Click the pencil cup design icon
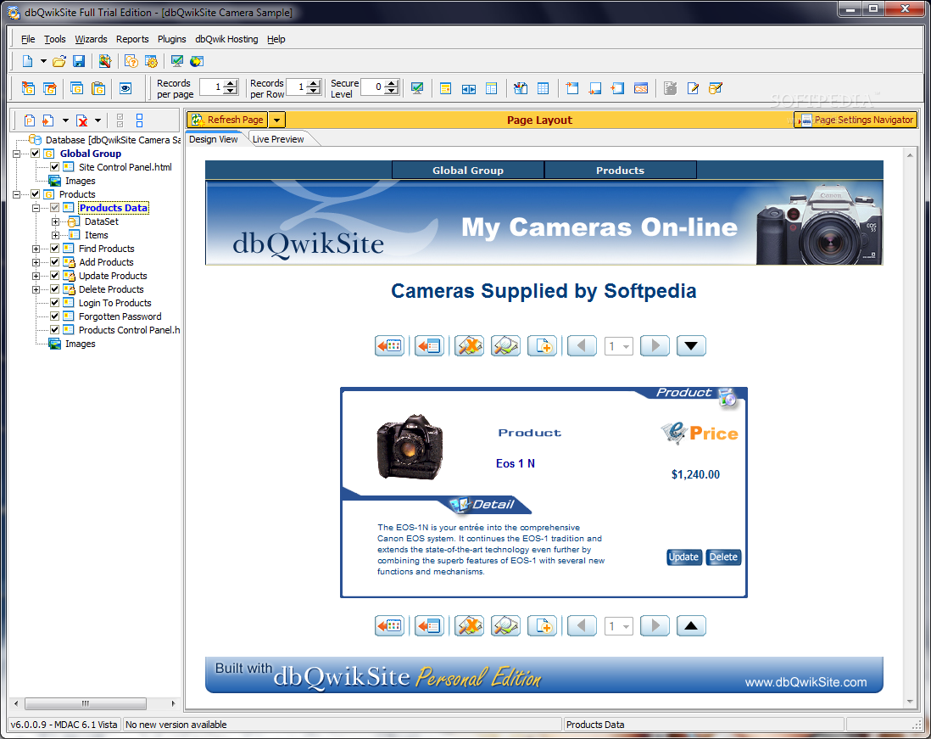 tap(520, 88)
